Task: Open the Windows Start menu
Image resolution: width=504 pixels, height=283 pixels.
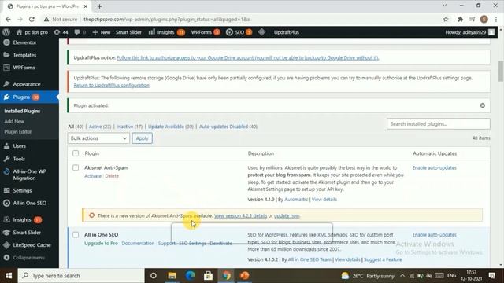Action: coord(9,276)
